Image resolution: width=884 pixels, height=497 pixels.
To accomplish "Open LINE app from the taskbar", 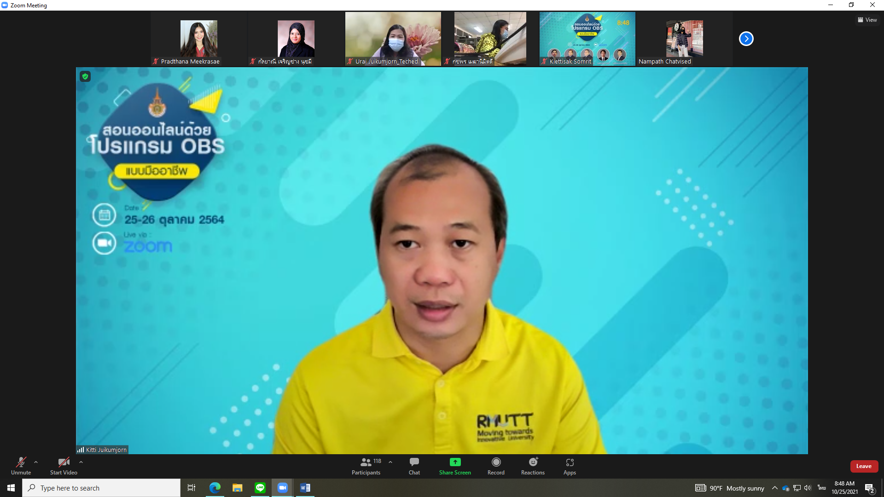I will tap(260, 488).
